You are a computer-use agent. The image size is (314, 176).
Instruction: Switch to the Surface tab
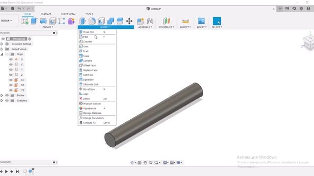click(46, 14)
